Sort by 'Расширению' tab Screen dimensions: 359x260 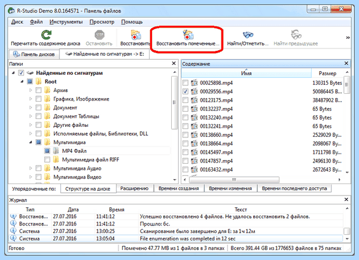(135, 188)
